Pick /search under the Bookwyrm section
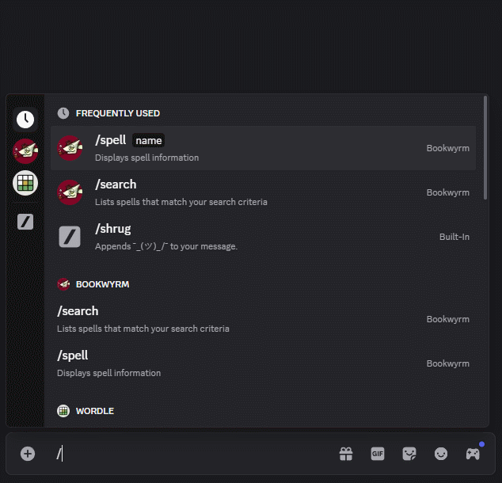 click(263, 319)
